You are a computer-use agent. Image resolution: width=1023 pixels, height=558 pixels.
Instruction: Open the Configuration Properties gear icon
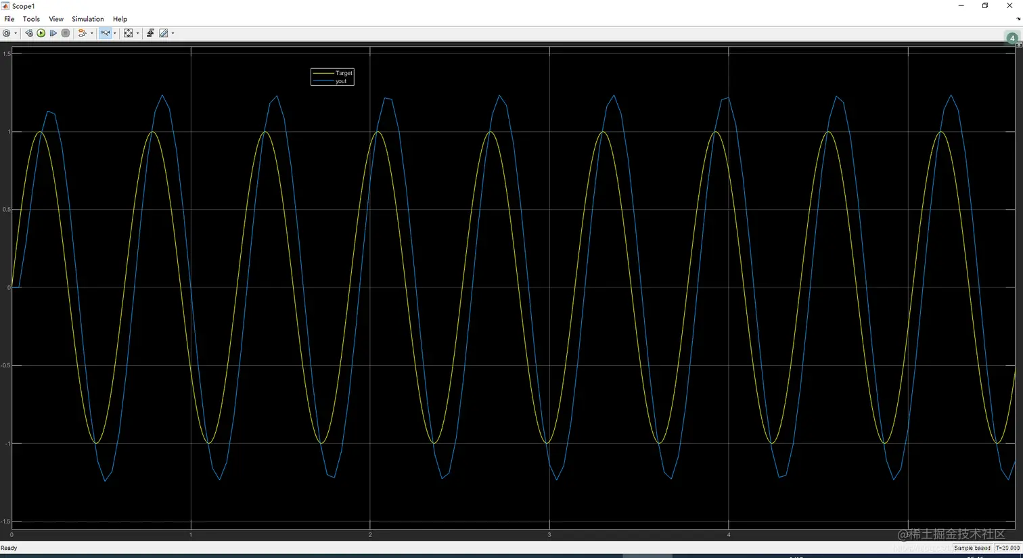7,33
